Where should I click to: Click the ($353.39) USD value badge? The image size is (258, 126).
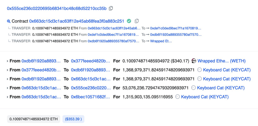73,119
